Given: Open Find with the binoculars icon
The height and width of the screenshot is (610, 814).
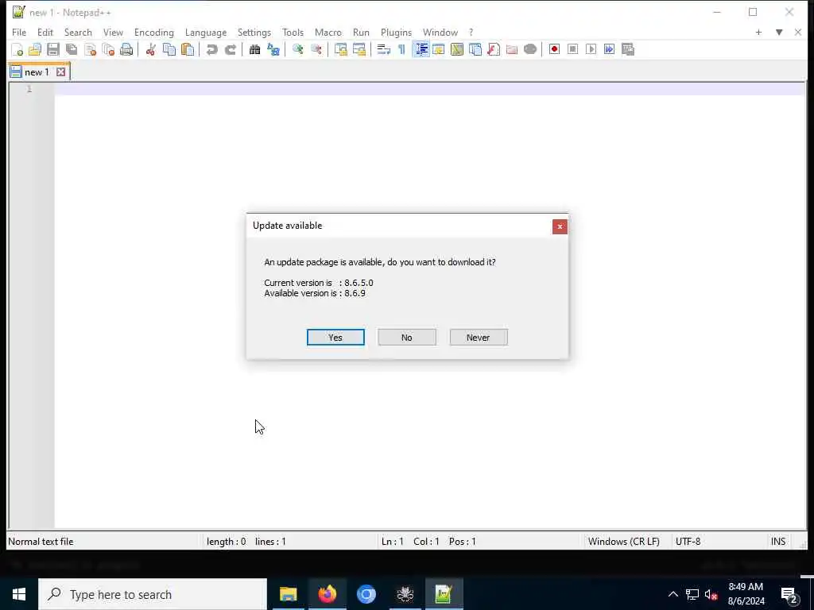Looking at the screenshot, I should (254, 49).
